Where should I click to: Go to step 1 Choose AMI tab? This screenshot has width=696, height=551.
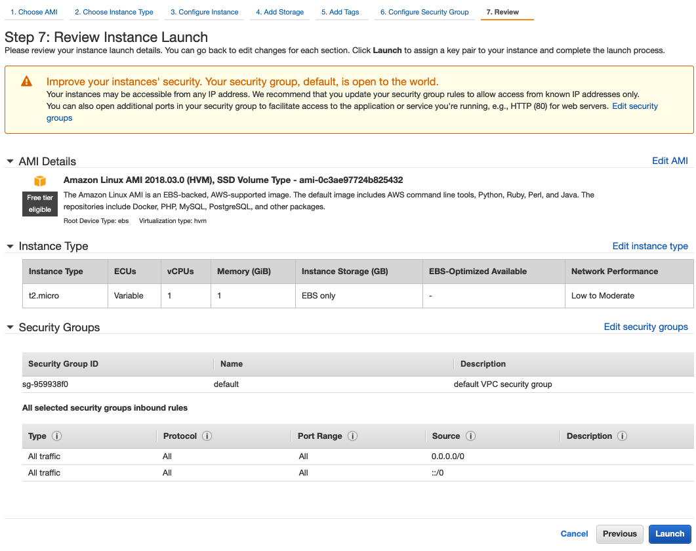[x=34, y=12]
